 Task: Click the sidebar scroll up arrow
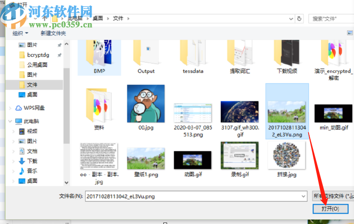tap(67, 44)
